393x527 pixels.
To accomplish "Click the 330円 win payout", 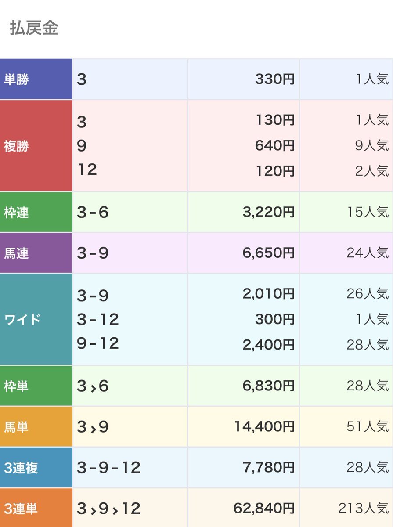I will coord(274,79).
